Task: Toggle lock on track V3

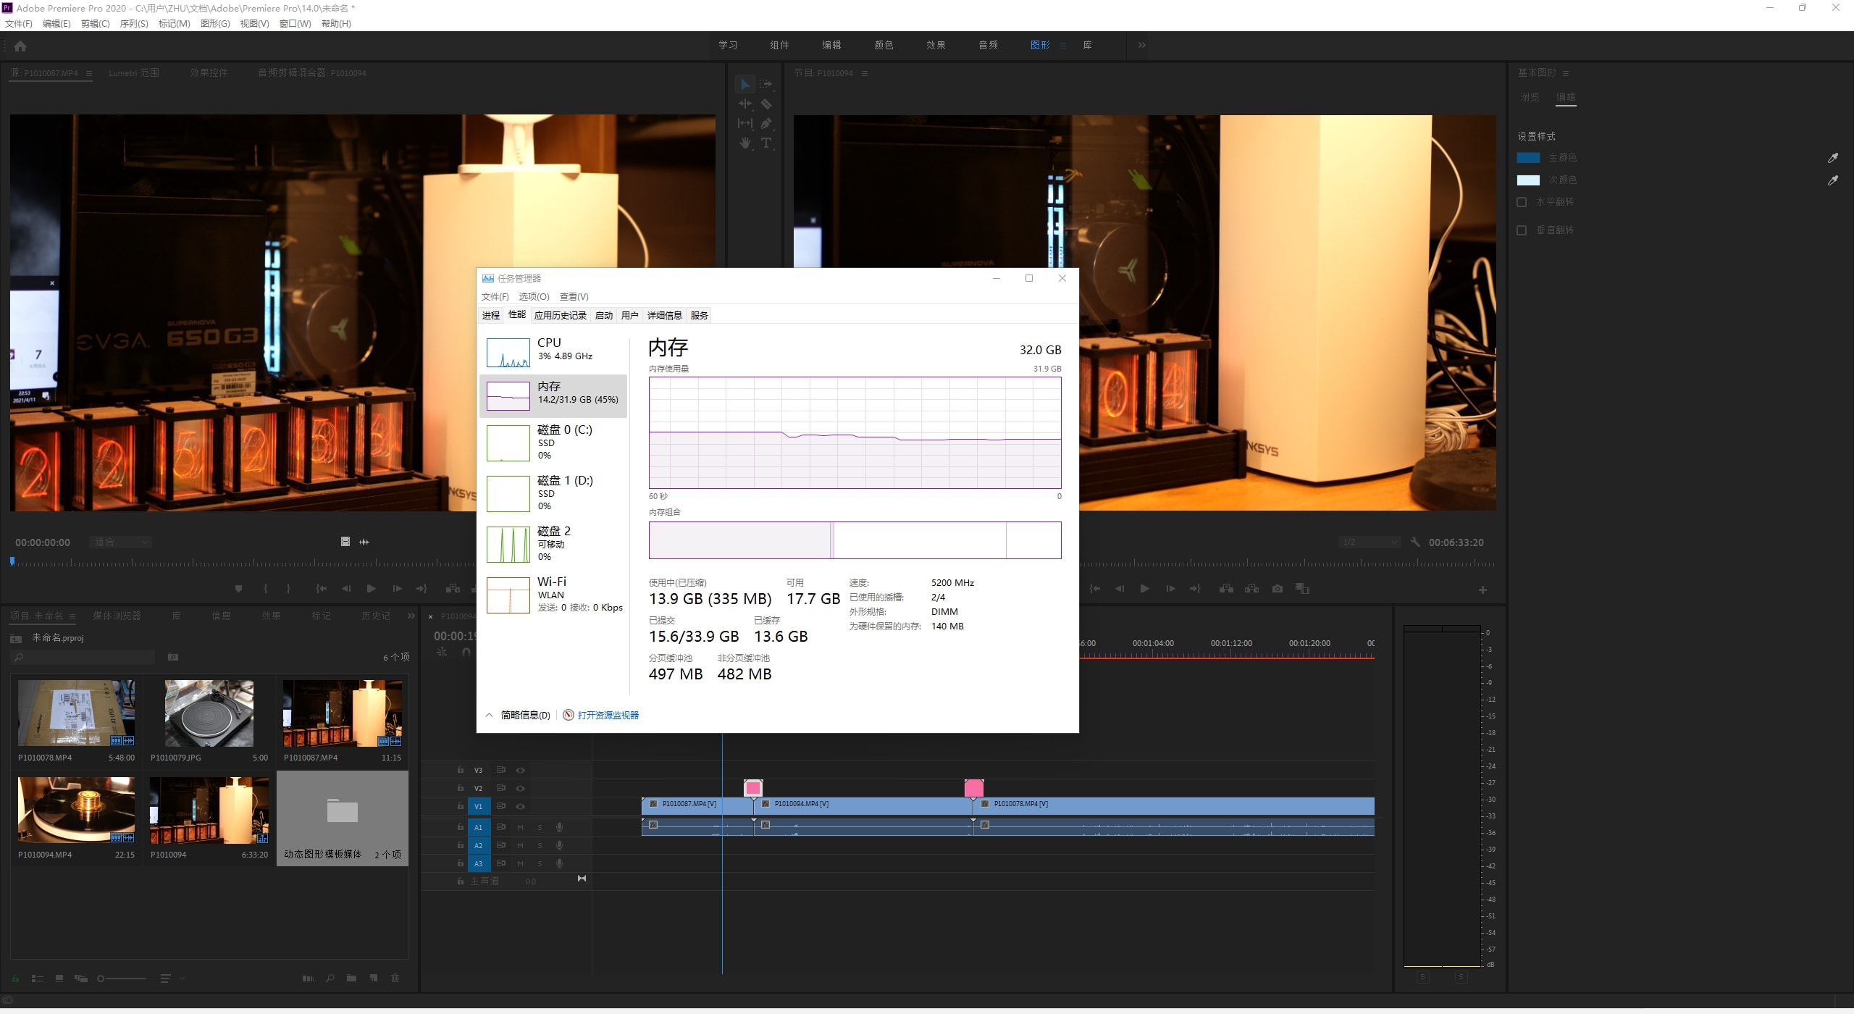Action: 460,770
